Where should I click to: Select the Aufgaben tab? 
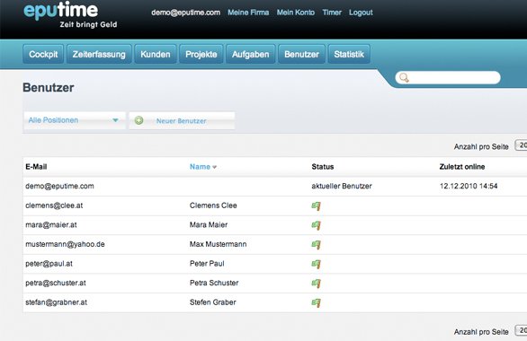pos(250,54)
